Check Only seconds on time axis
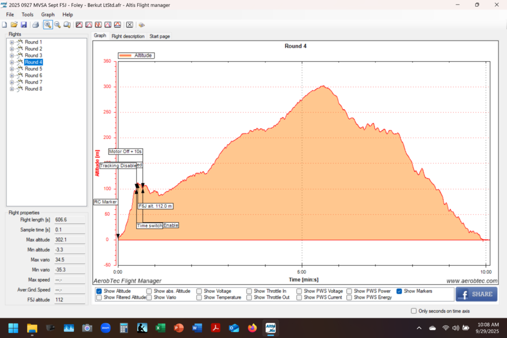Image resolution: width=507 pixels, height=338 pixels. [x=414, y=311]
